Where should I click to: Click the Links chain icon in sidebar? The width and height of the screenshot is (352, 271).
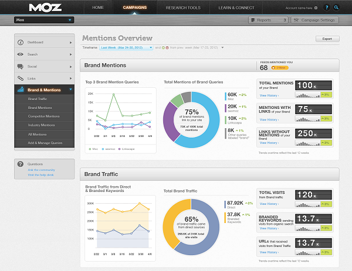pos(21,78)
